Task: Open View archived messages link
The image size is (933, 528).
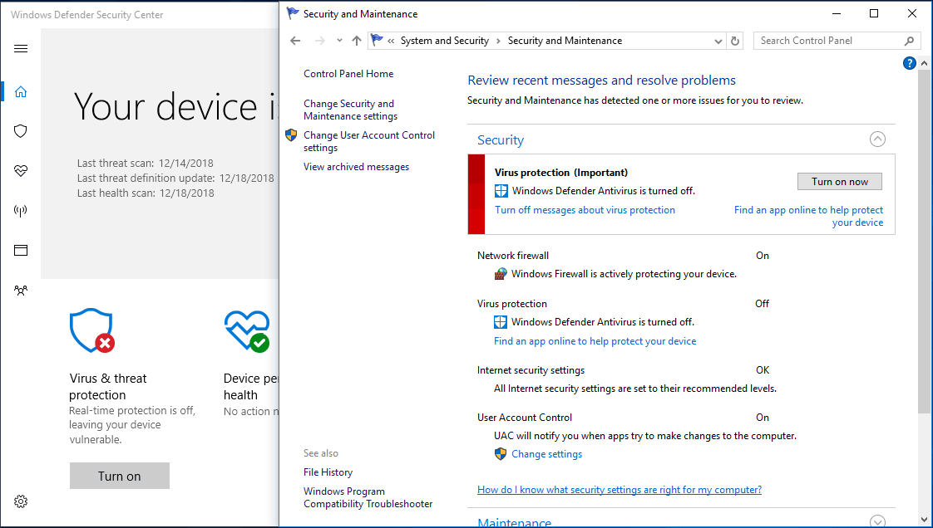Action: [356, 167]
